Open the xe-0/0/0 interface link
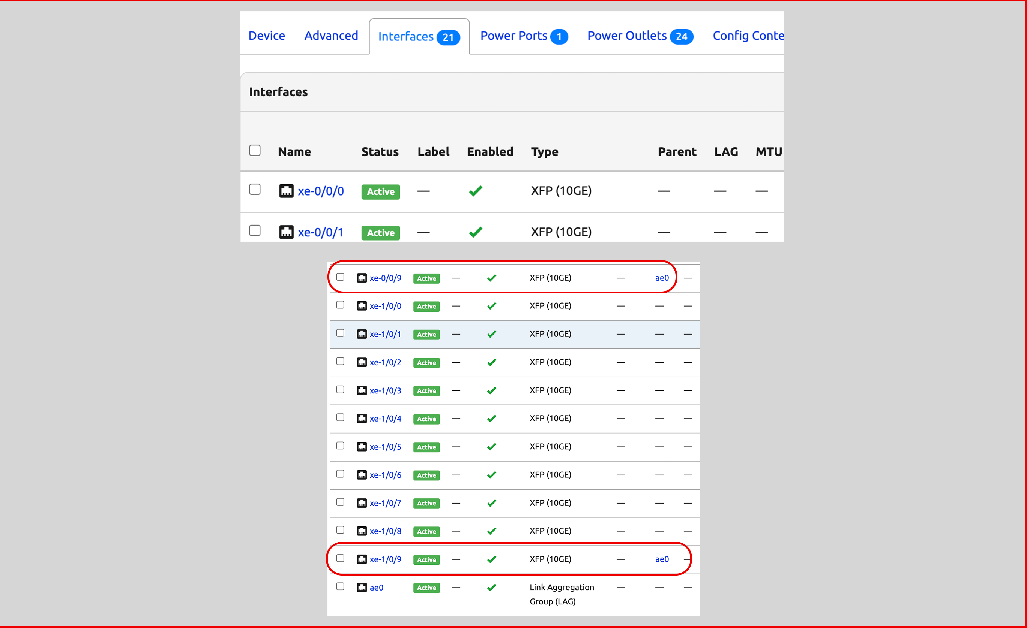 tap(321, 191)
